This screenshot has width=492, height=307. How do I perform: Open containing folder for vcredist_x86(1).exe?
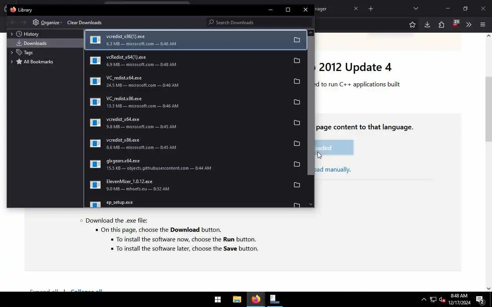297,40
